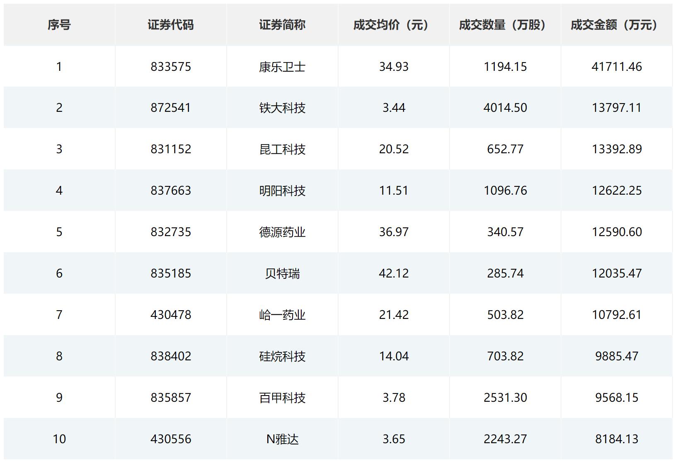This screenshot has height=461, width=675.
Task: Click the average price 21.42
Action: click(394, 315)
